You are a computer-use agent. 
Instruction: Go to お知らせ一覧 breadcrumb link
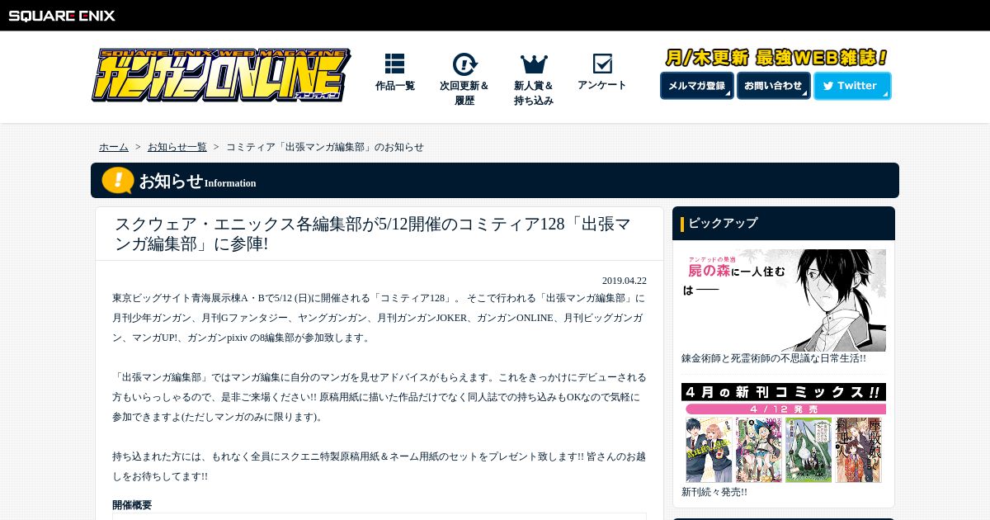(177, 147)
